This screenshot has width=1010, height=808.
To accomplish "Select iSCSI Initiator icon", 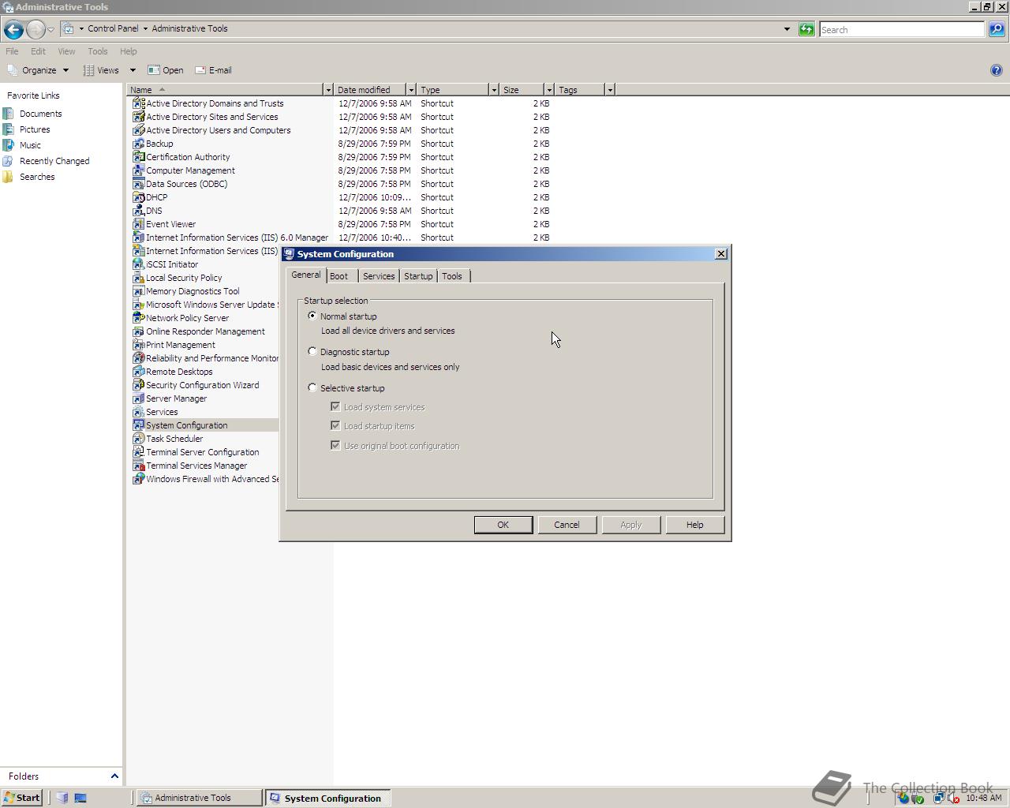I will [138, 264].
